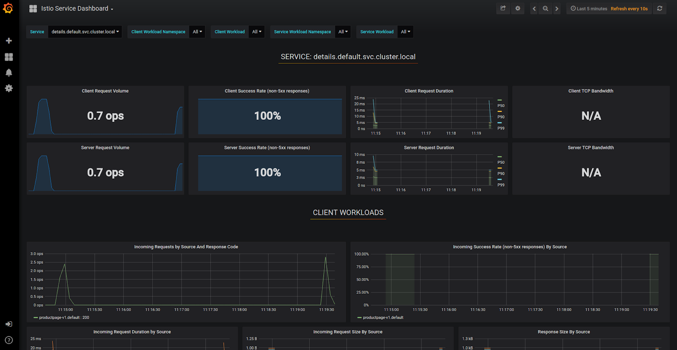Viewport: 677px width, 350px height.
Task: Click the Share dashboard icon
Action: (x=503, y=8)
